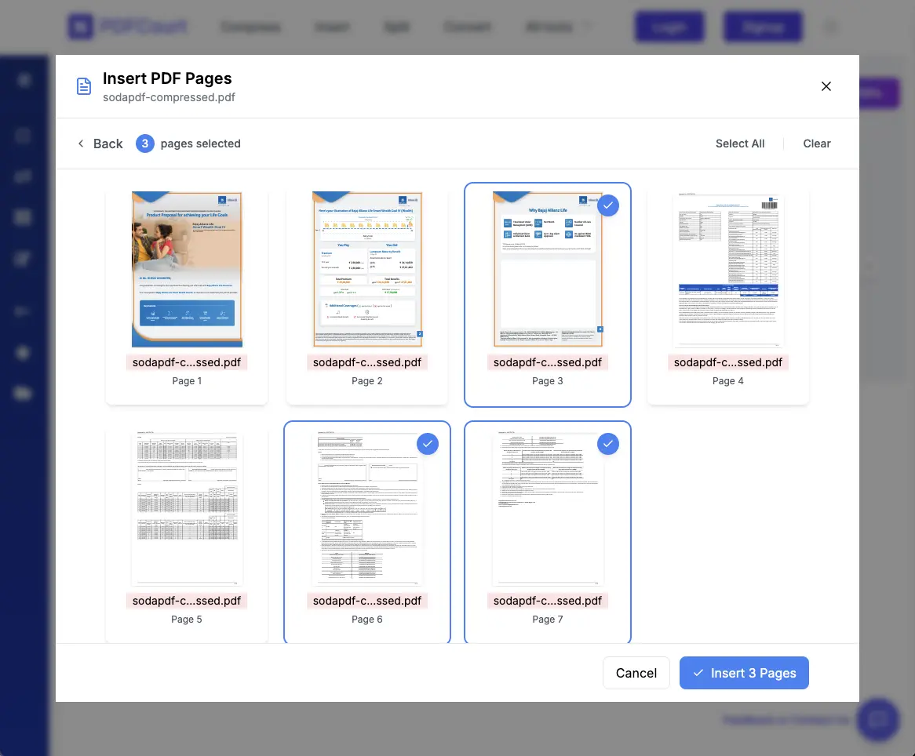Select the Page 1 thumbnail
Screen dimensions: 915x756
coord(187,270)
